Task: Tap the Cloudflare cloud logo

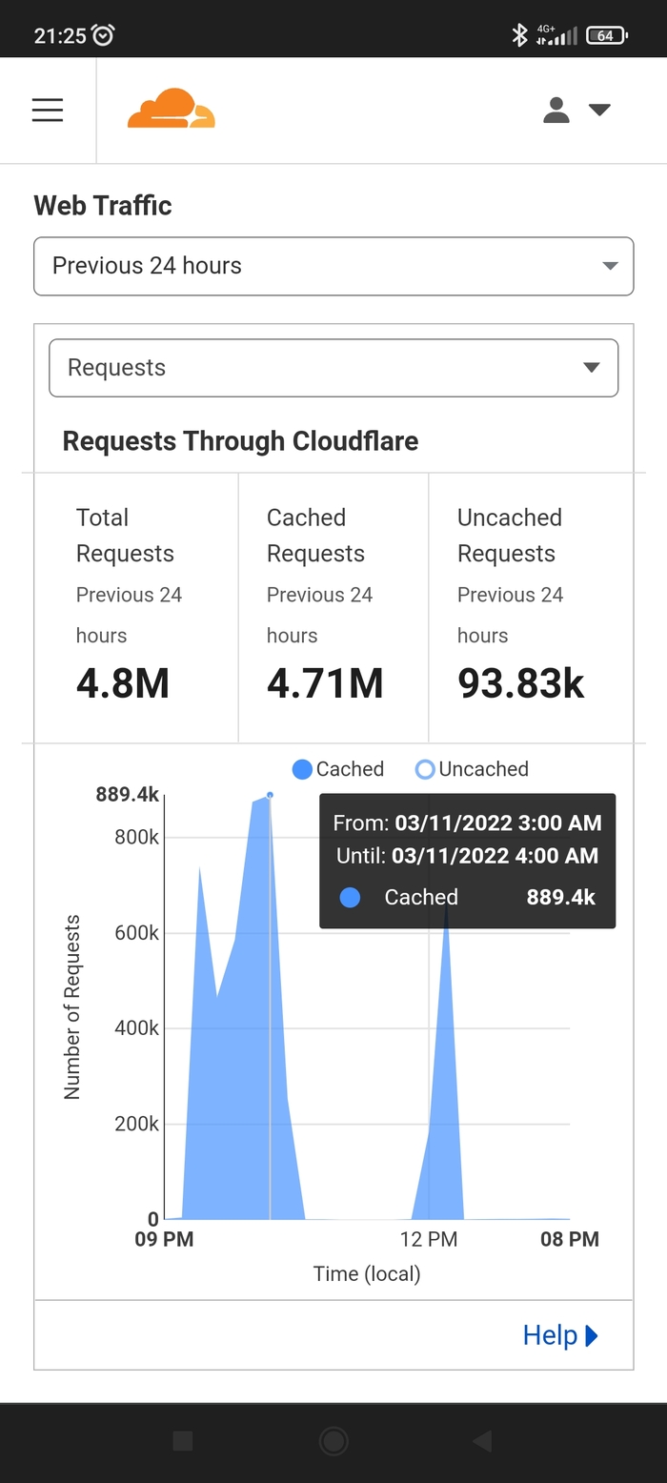Action: point(172,110)
